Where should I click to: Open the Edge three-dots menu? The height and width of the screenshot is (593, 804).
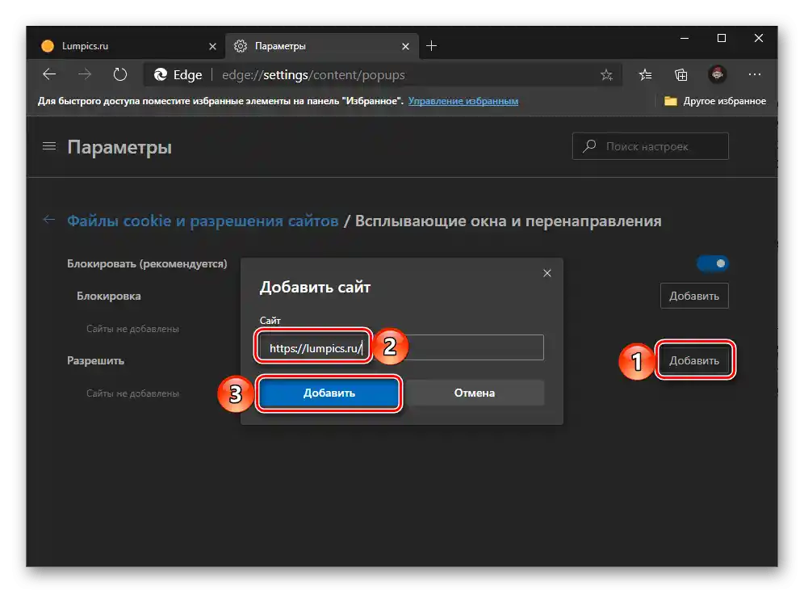754,75
